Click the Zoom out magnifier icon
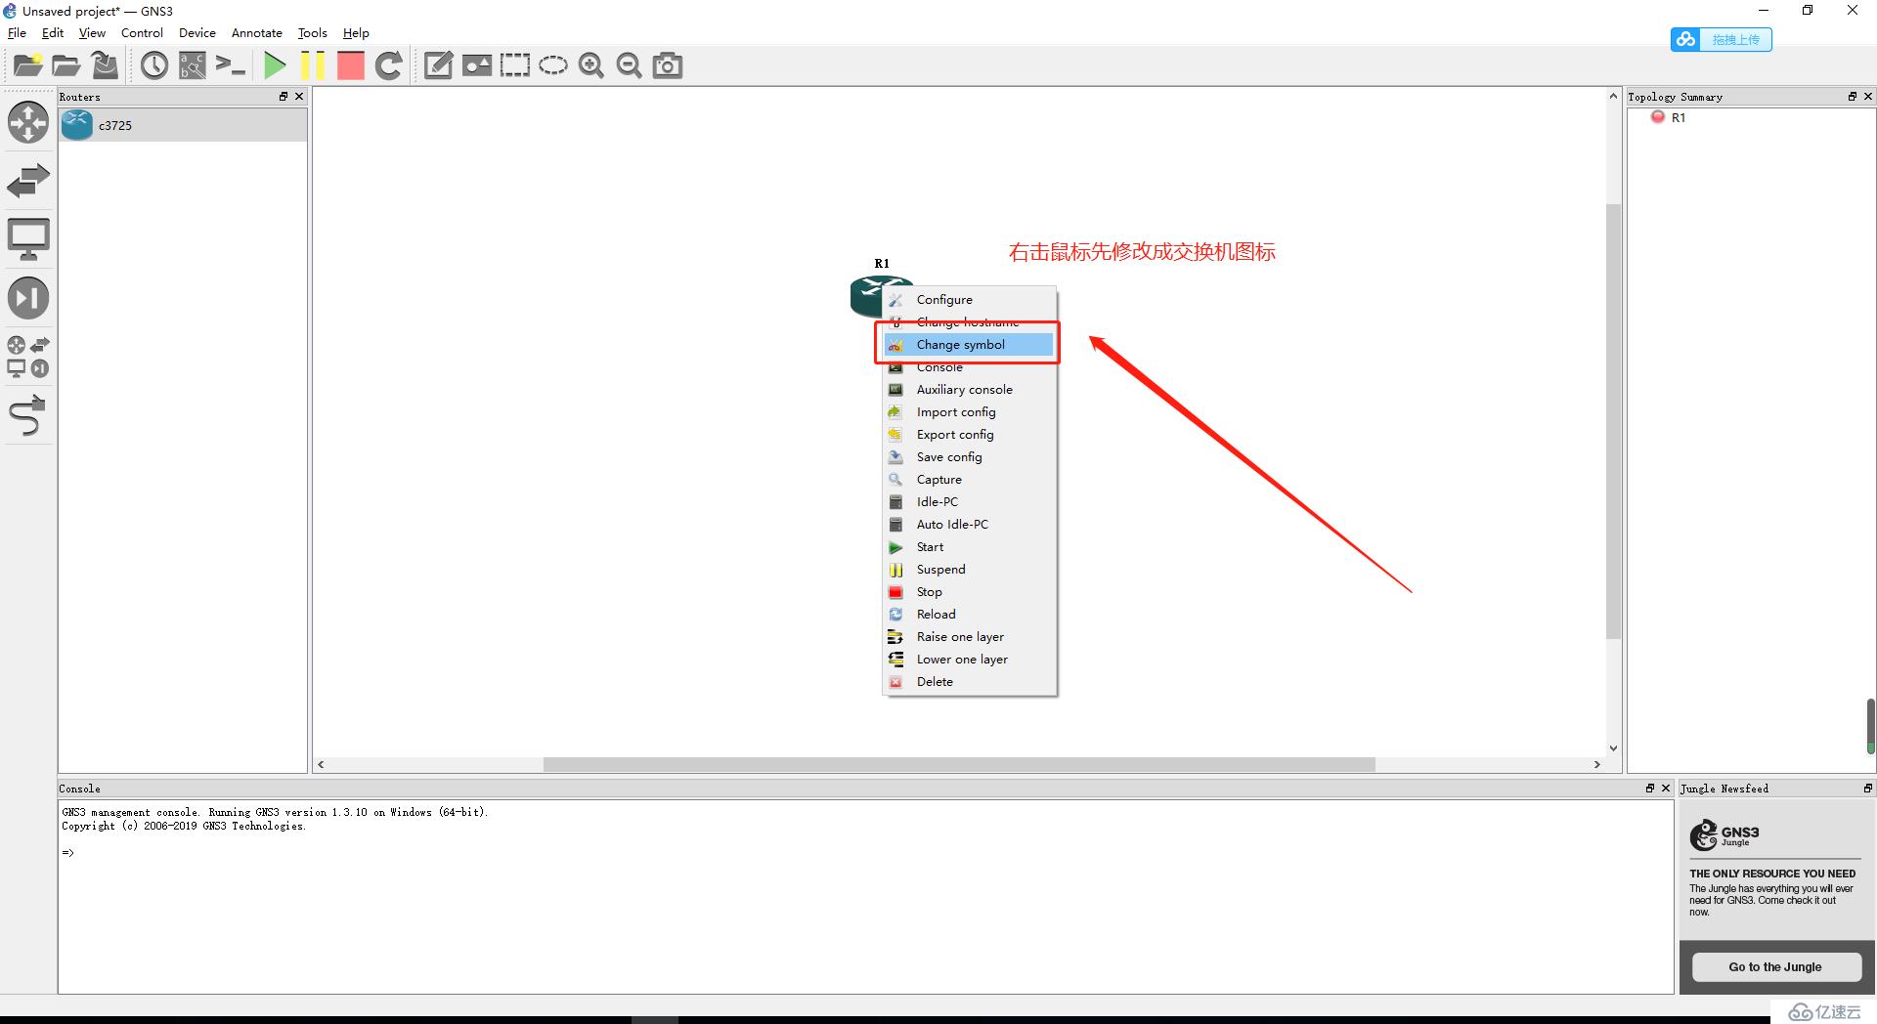Screen dimensions: 1877x1024 [630, 65]
